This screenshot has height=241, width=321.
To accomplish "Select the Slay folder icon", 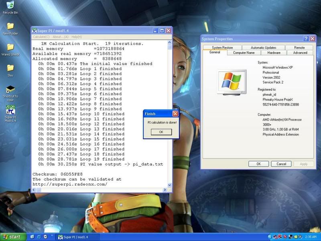I will coord(10,68).
